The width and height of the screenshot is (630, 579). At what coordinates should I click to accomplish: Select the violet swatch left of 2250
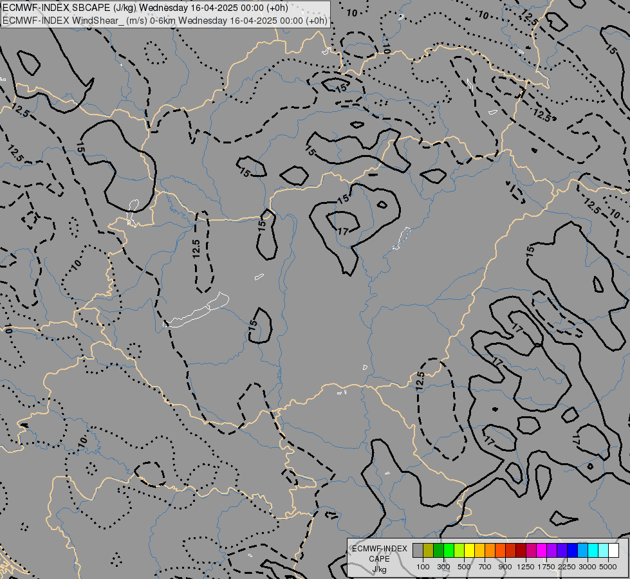562,550
